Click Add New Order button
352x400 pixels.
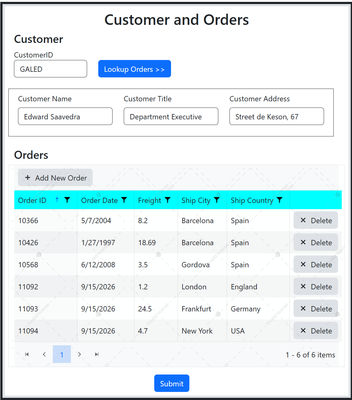55,177
